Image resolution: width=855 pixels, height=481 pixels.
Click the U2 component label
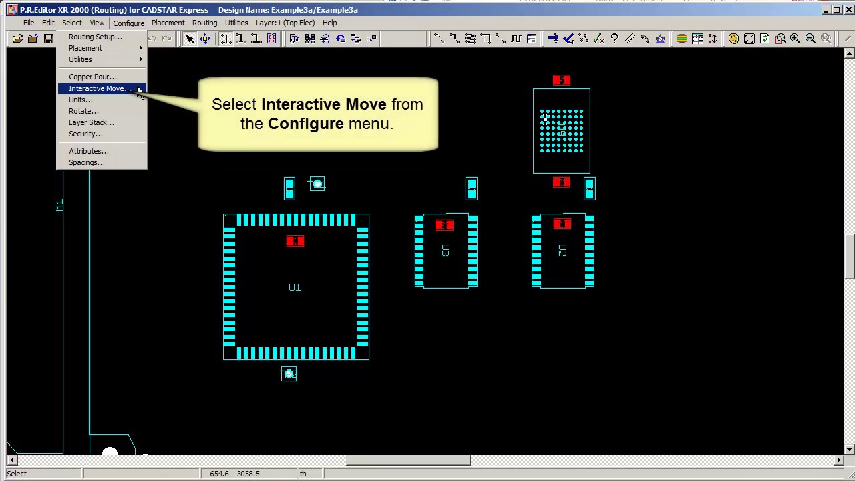coord(562,251)
